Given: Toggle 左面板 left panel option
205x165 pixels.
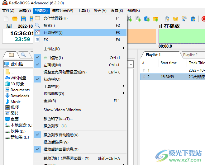Looking at the screenshot, I should [x=80, y=65].
